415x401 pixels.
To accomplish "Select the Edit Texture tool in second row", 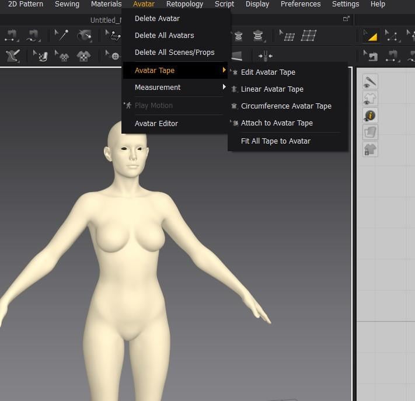I will click(x=13, y=56).
